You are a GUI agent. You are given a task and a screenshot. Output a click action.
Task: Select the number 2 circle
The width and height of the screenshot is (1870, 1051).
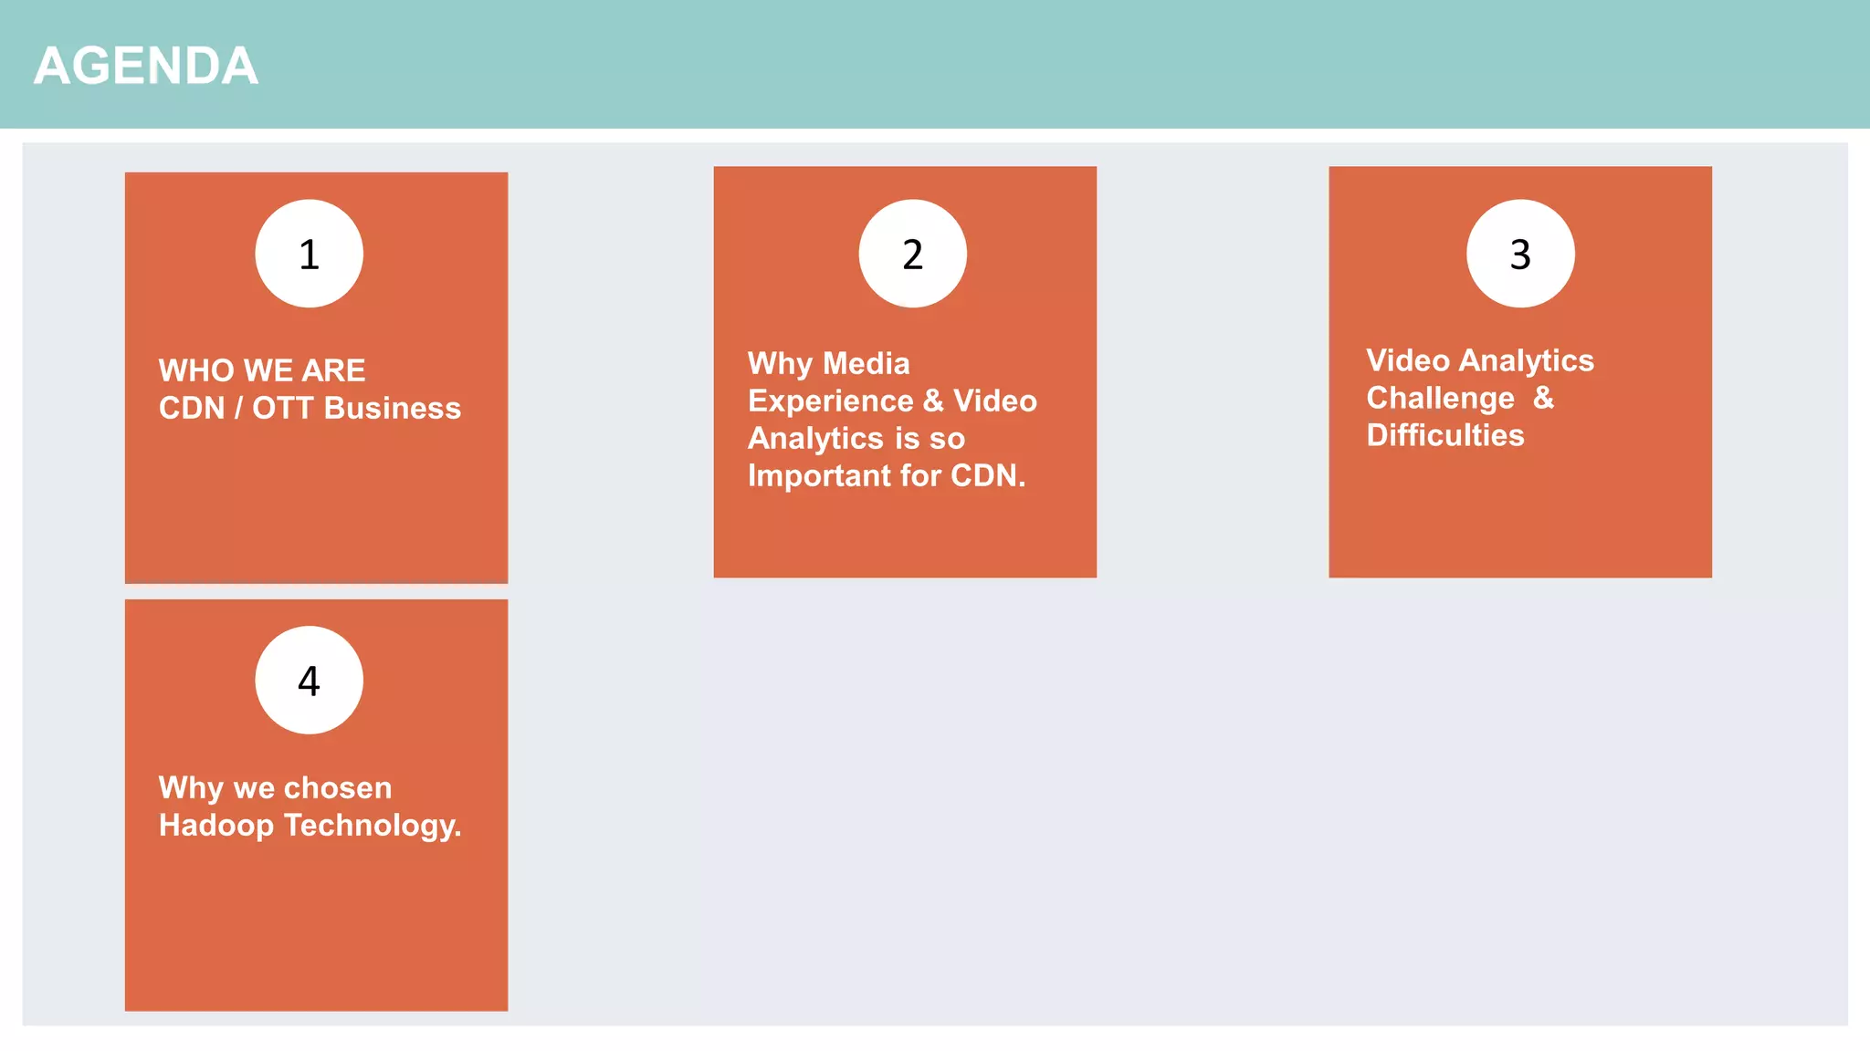click(x=912, y=254)
